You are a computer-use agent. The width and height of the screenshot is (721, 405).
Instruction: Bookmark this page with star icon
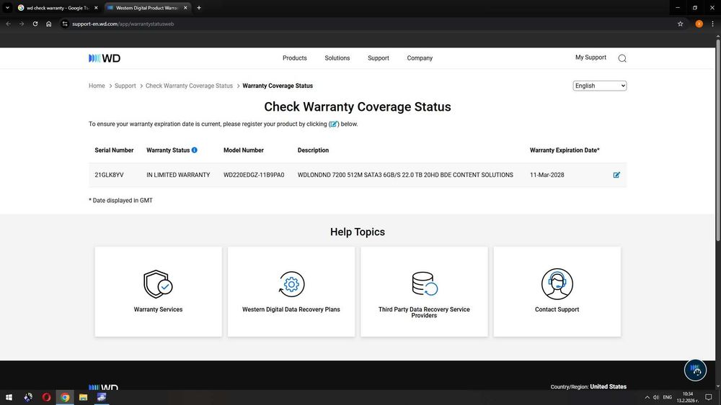coord(680,24)
